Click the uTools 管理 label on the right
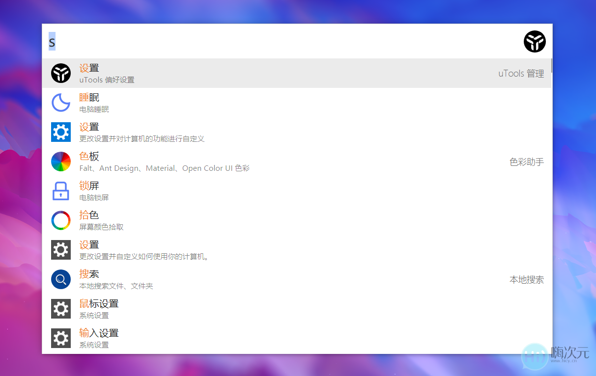The width and height of the screenshot is (596, 376). point(521,73)
